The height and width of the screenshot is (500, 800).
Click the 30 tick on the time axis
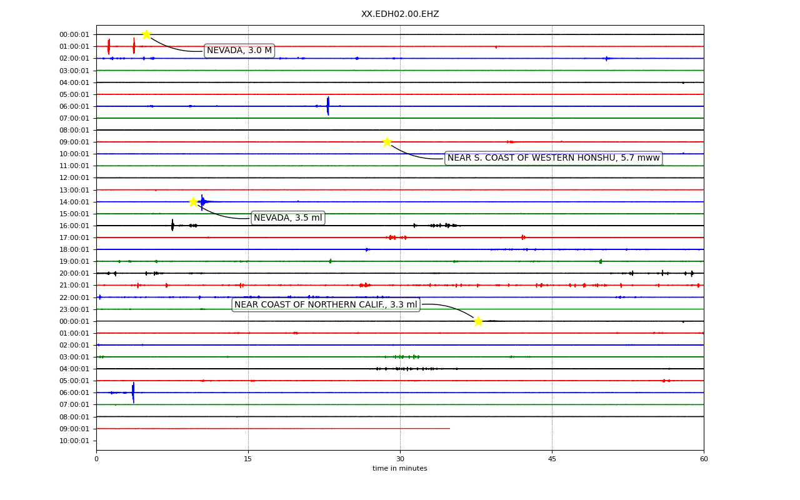point(400,459)
